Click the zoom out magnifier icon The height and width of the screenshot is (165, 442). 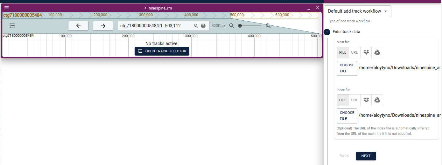click(232, 26)
